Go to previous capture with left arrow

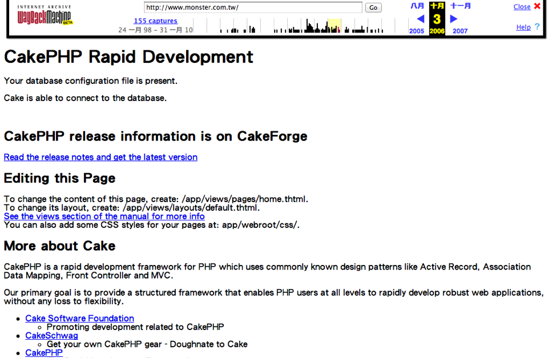click(421, 19)
